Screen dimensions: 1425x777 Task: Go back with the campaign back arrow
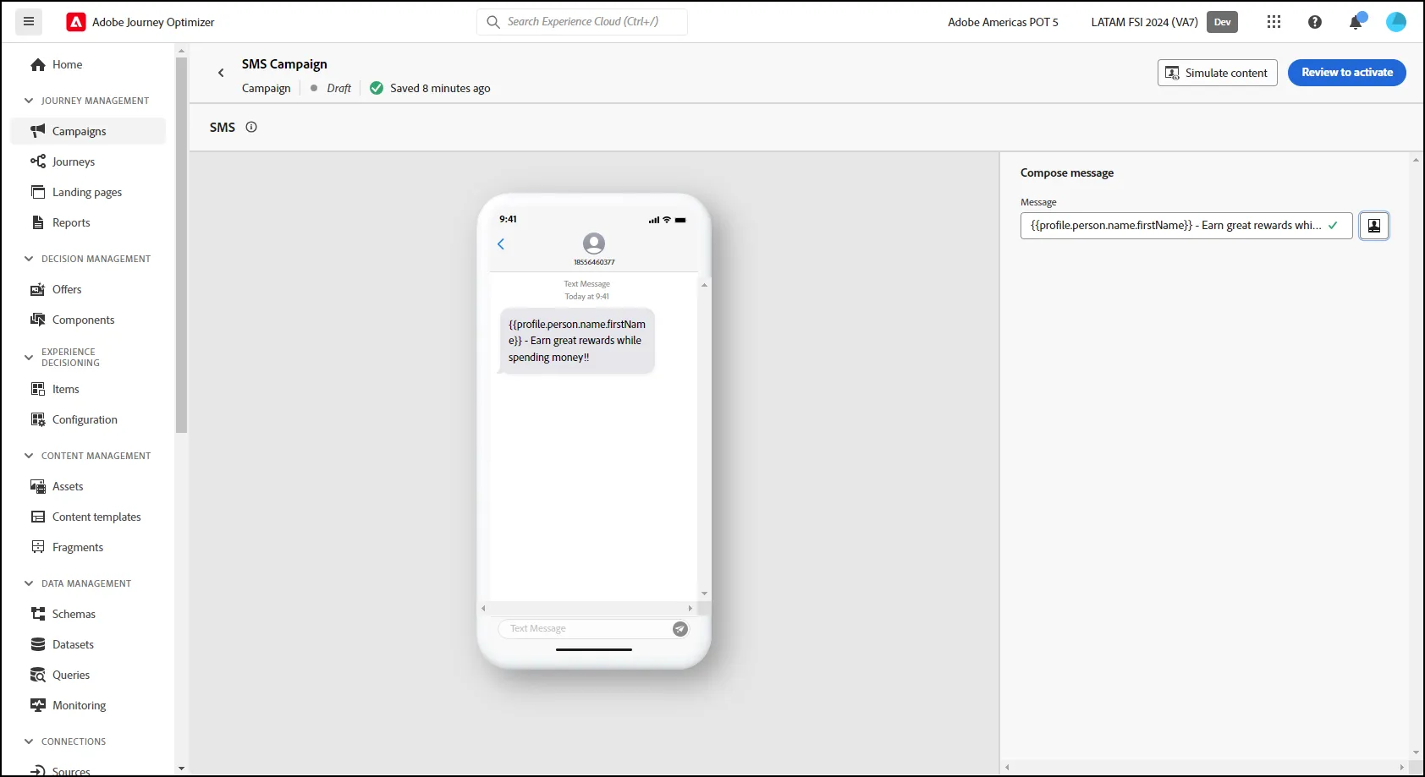(221, 73)
